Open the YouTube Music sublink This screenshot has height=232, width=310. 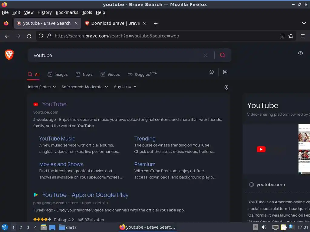click(57, 138)
